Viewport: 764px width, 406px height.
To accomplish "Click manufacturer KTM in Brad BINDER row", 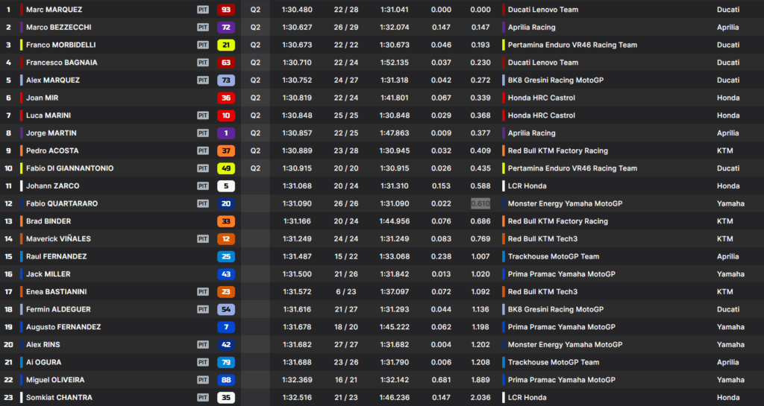I will coord(725,221).
